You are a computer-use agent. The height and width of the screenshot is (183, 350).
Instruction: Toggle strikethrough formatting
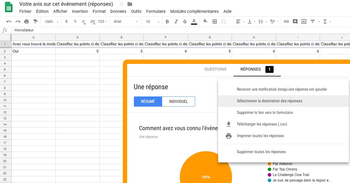tap(185, 21)
